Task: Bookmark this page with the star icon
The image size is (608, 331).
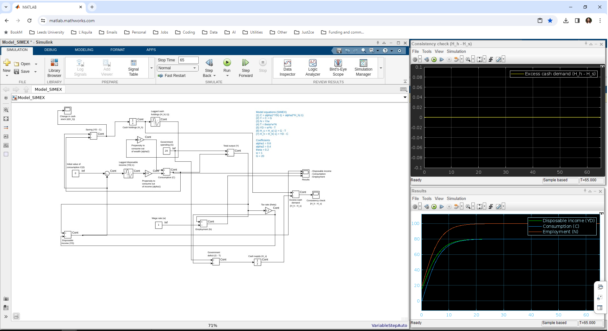Action: click(x=550, y=21)
